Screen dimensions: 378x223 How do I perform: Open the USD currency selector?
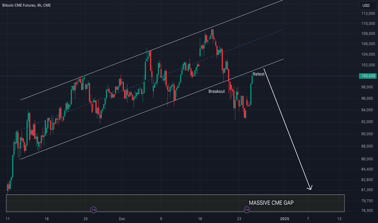368,6
